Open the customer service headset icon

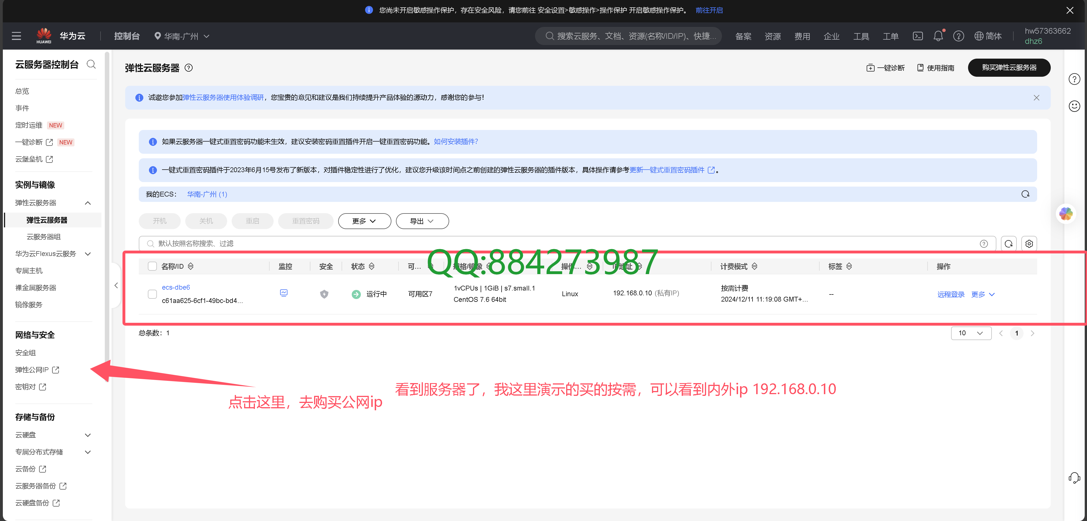[1074, 478]
